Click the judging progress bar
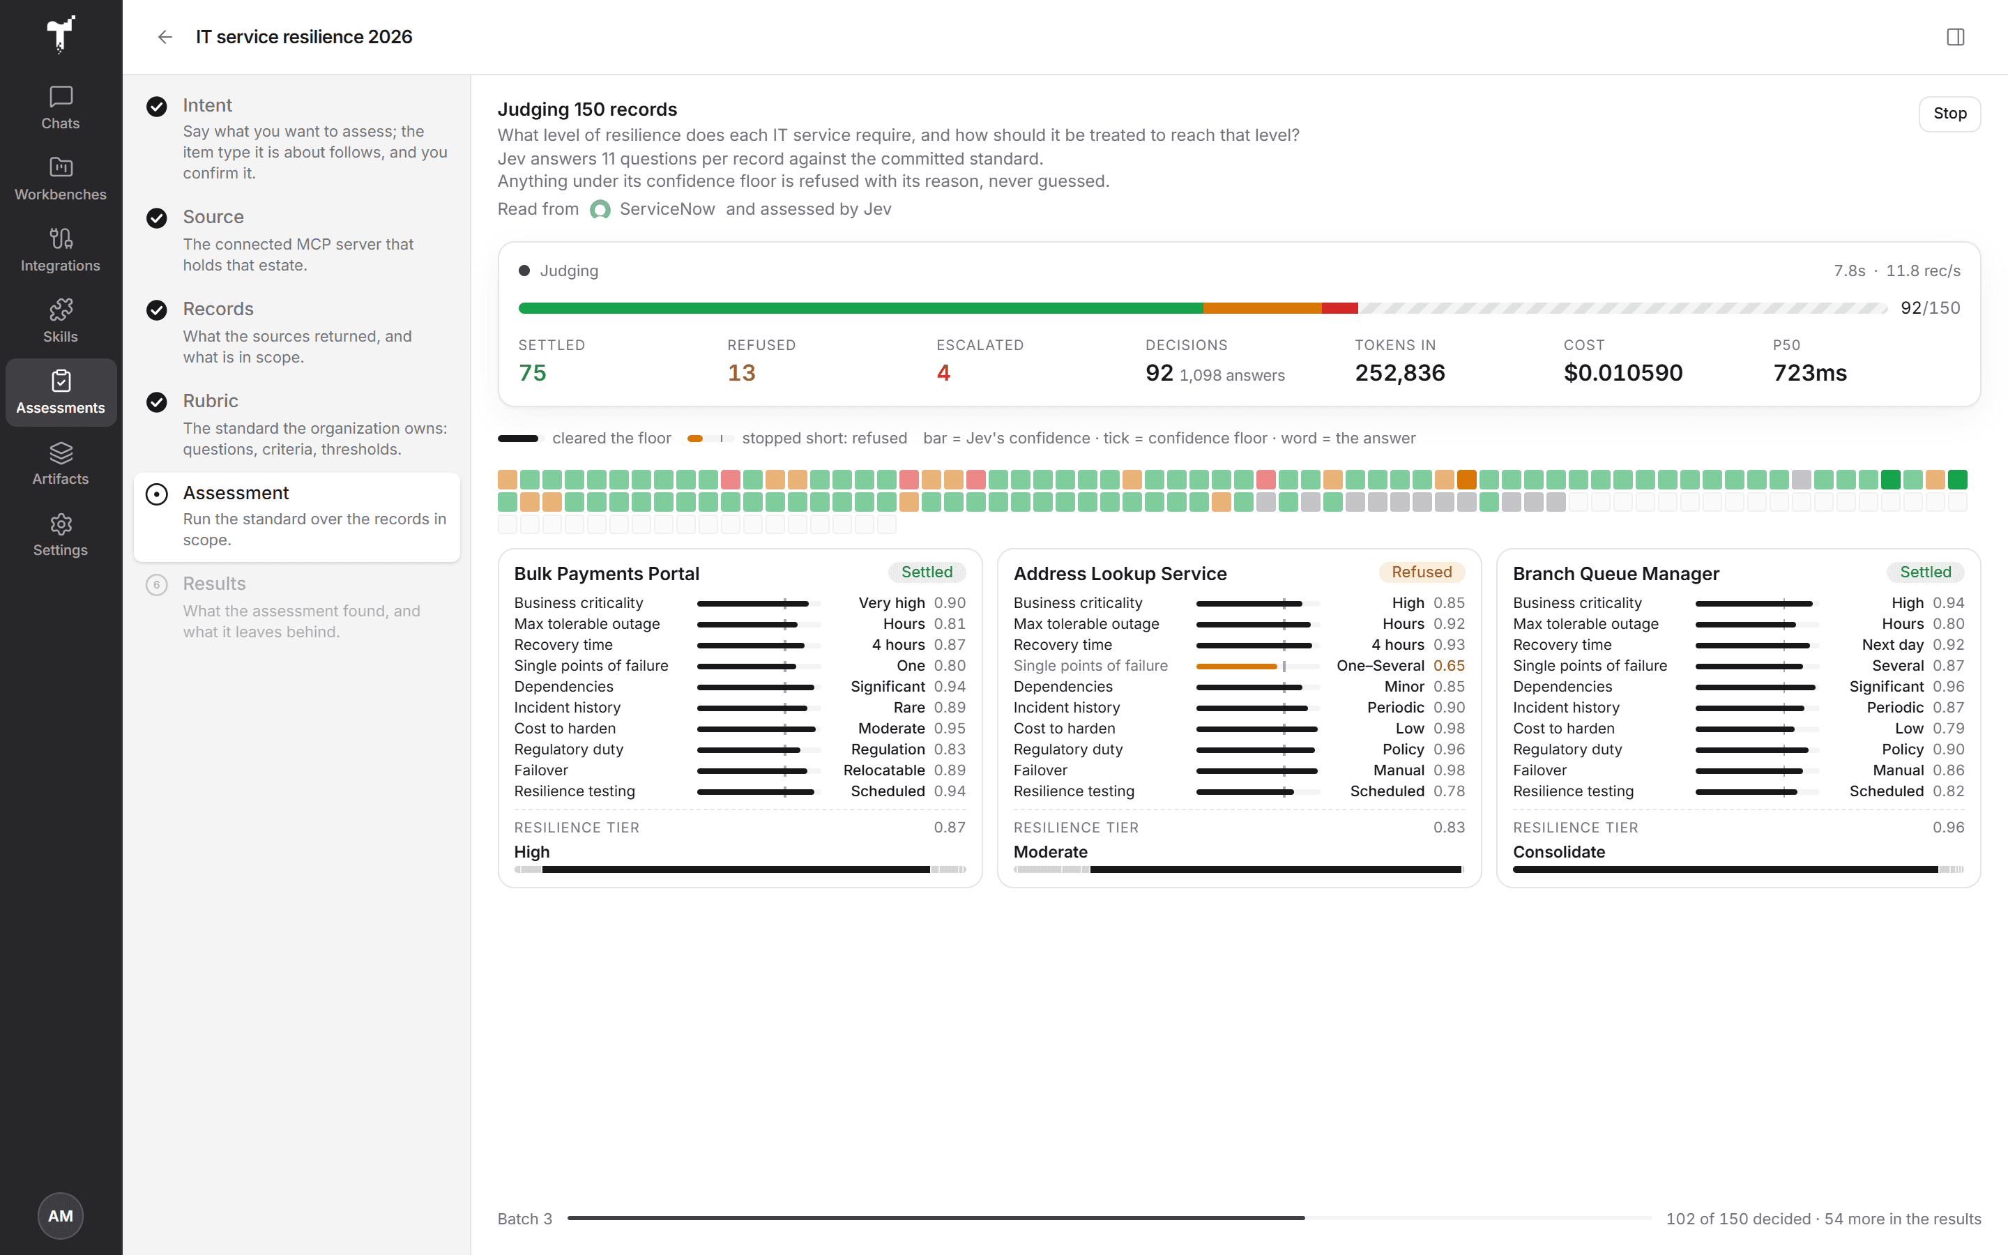The height and width of the screenshot is (1255, 2008). [x=1203, y=308]
